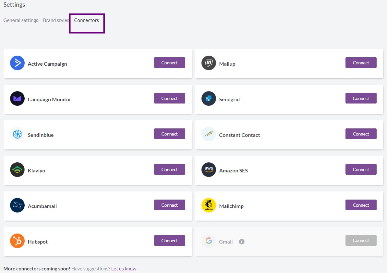Click the "Mailup" connector name
Viewport: 387px width, 273px height.
click(x=227, y=64)
